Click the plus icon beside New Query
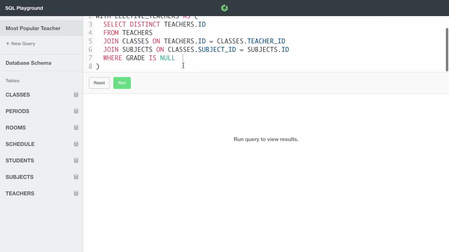This screenshot has height=252, width=449. pyautogui.click(x=7, y=43)
